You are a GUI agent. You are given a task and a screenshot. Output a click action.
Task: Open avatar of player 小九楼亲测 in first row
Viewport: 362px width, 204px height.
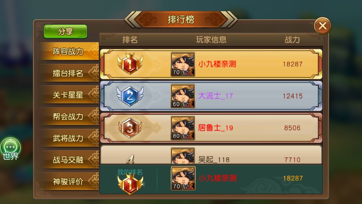tap(183, 64)
